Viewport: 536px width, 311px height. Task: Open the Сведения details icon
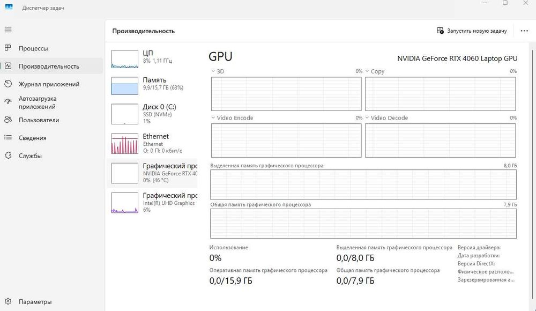8,138
